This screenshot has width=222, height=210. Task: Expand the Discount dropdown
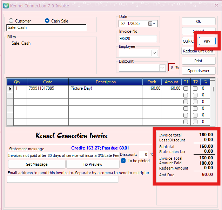pyautogui.click(x=162, y=68)
